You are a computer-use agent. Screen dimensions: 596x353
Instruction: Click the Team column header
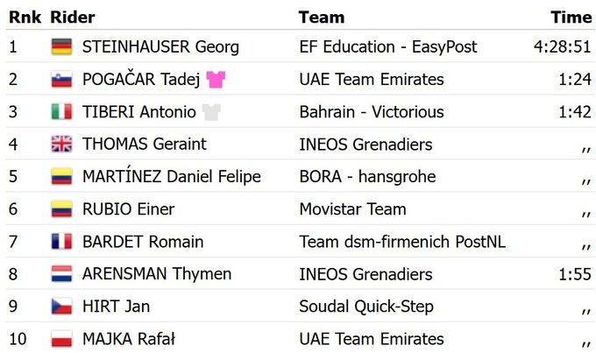322,18
